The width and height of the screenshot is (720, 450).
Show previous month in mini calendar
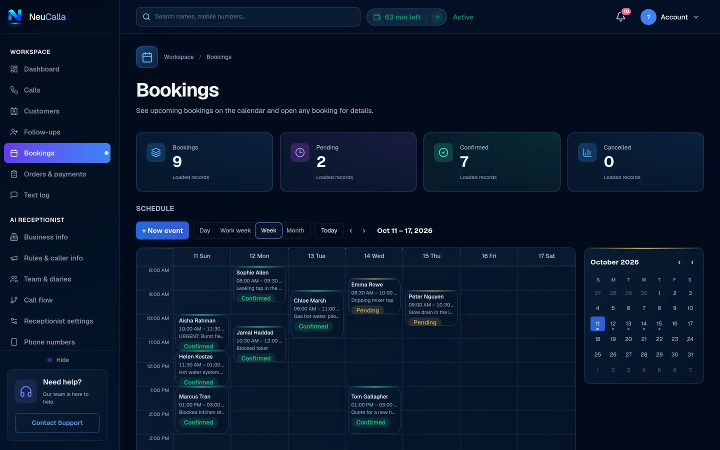click(679, 262)
